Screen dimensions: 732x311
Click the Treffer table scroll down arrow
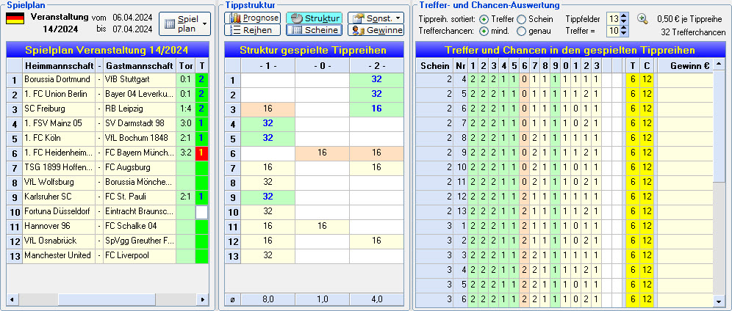point(720,300)
